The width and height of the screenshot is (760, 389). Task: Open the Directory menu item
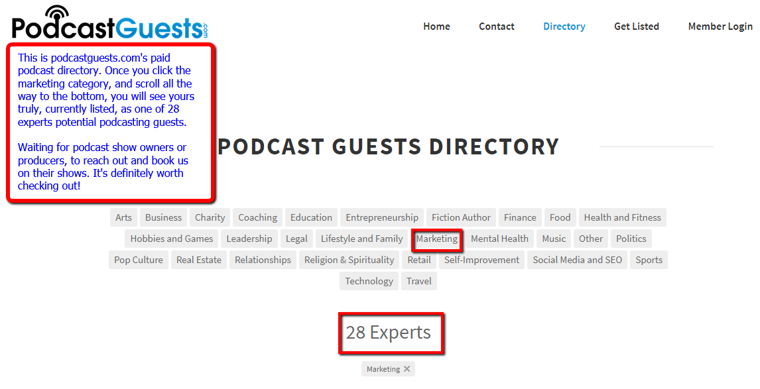[x=564, y=27]
